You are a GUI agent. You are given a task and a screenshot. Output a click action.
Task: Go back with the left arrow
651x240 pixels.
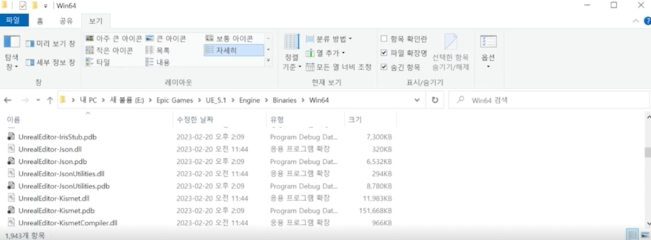tap(8, 101)
